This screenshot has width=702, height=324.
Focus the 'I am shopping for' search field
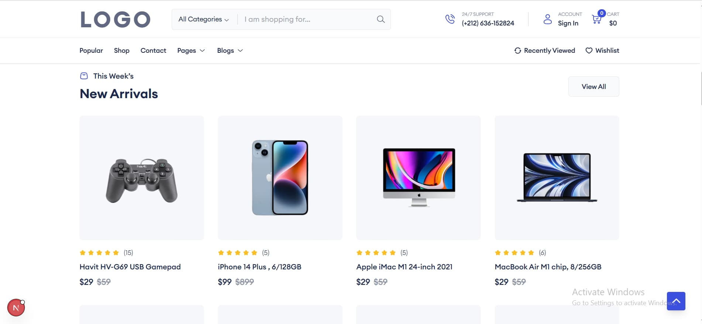[306, 19]
